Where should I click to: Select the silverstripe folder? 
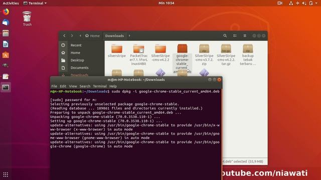(x=117, y=50)
